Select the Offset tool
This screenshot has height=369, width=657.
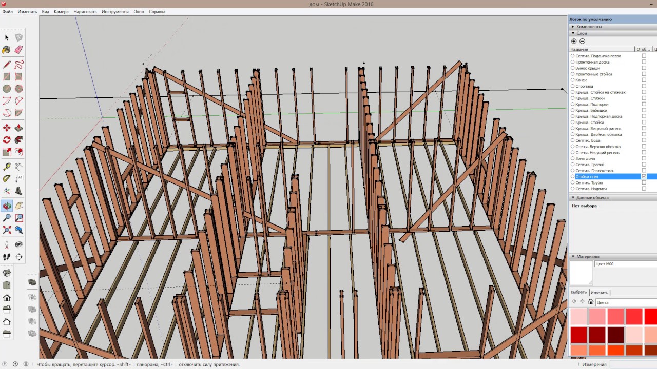(19, 152)
